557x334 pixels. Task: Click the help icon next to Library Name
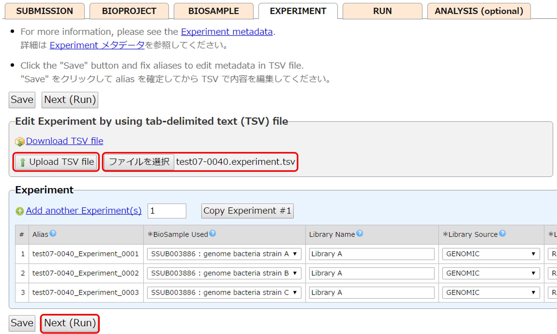pos(359,233)
